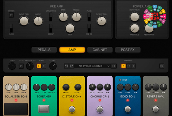Viewport: 172px width, 116px height.
Task: Step presets with the arrows beside the preset name
Action: [113, 66]
